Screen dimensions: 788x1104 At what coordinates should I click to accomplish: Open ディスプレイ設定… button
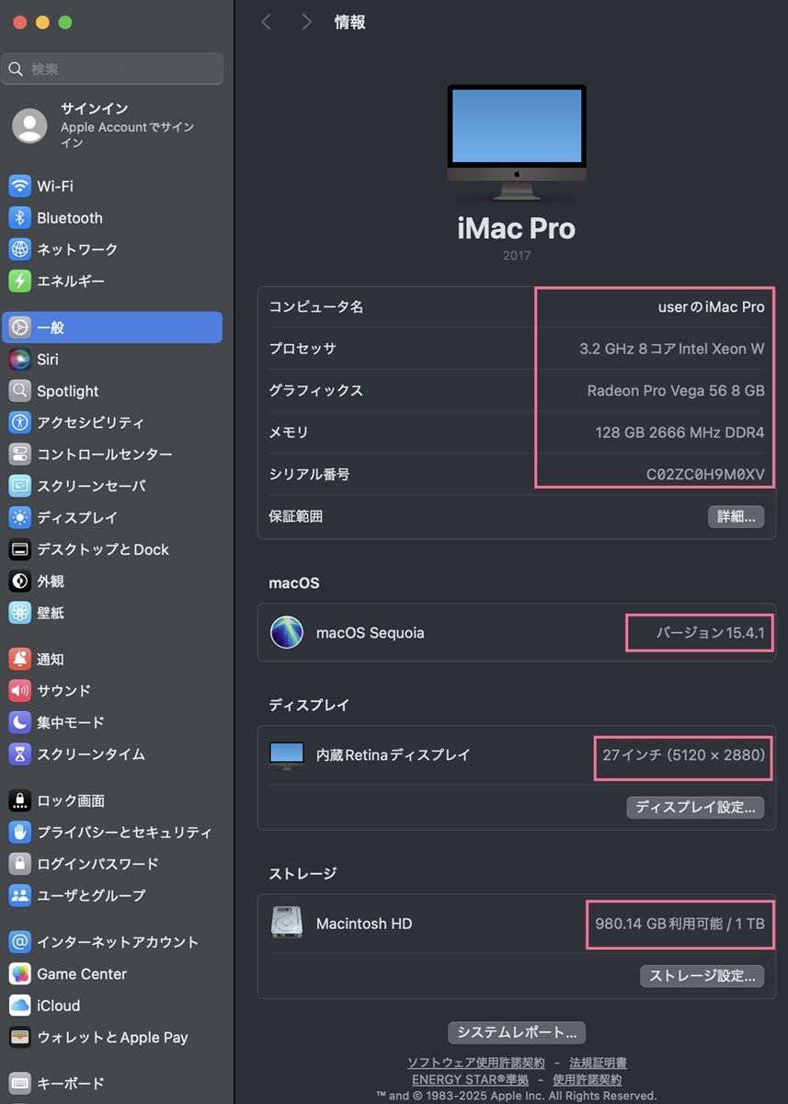696,807
